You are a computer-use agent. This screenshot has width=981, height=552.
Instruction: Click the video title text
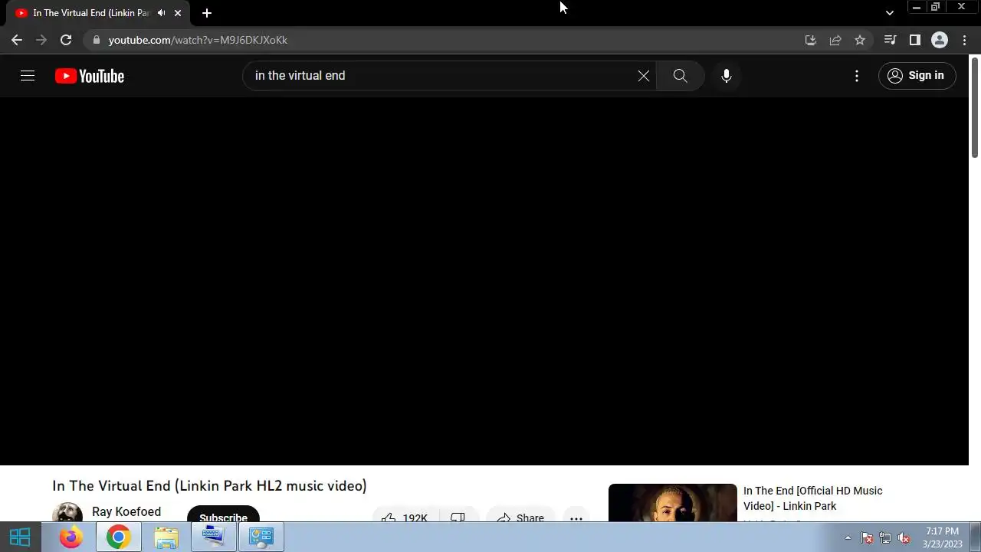click(209, 485)
